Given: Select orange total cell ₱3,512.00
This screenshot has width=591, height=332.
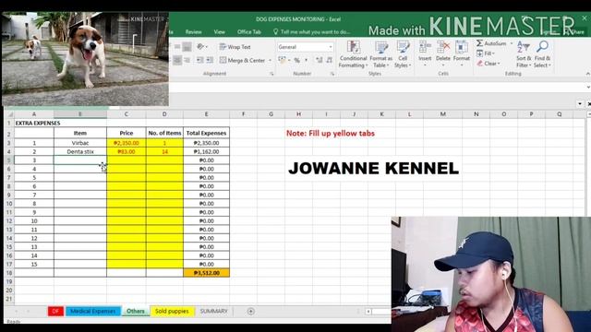Looking at the screenshot, I should coord(206,273).
